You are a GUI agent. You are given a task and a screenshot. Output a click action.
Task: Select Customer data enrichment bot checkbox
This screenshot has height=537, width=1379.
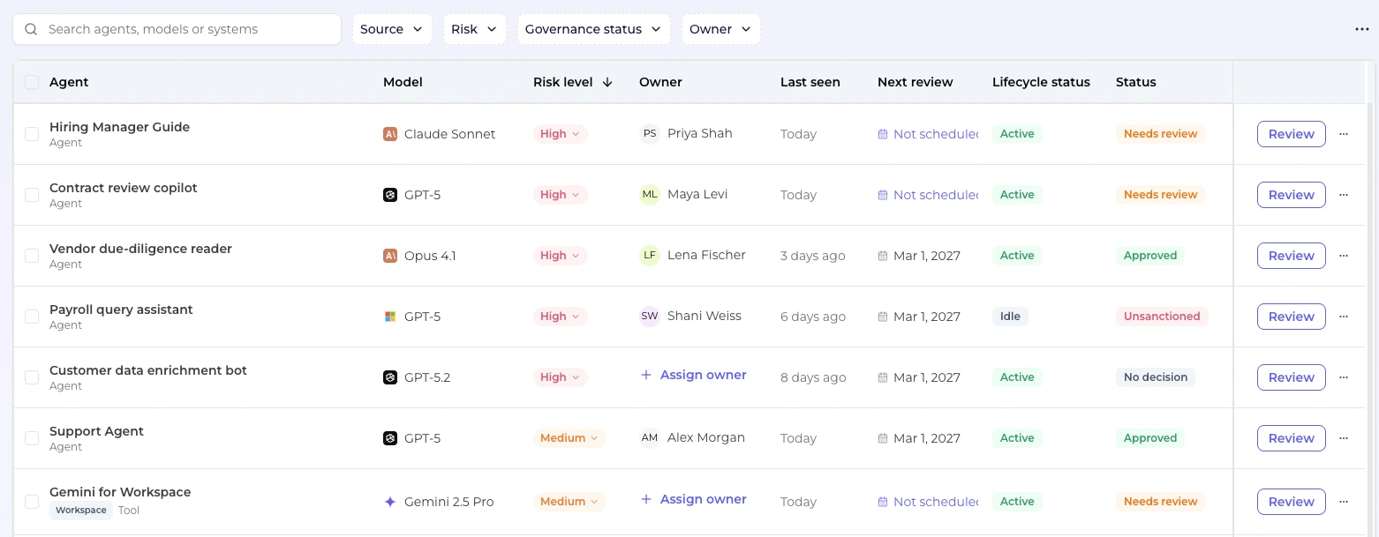coord(32,377)
